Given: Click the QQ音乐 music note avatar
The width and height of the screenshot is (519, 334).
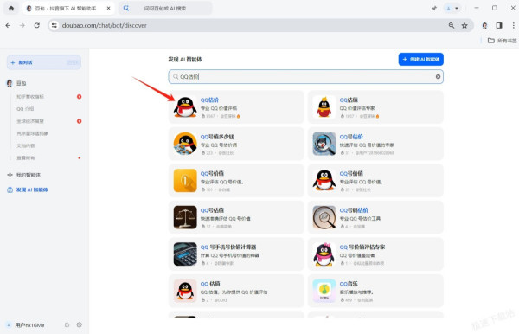Looking at the screenshot, I should coord(324,291).
